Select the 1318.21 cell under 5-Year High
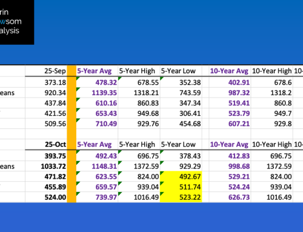303x232 pixels. coord(139,93)
